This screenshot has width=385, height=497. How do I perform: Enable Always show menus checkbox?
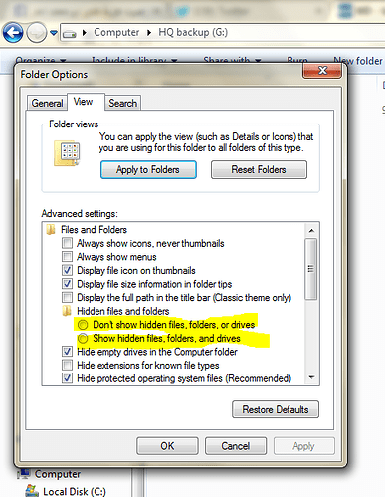(x=67, y=257)
